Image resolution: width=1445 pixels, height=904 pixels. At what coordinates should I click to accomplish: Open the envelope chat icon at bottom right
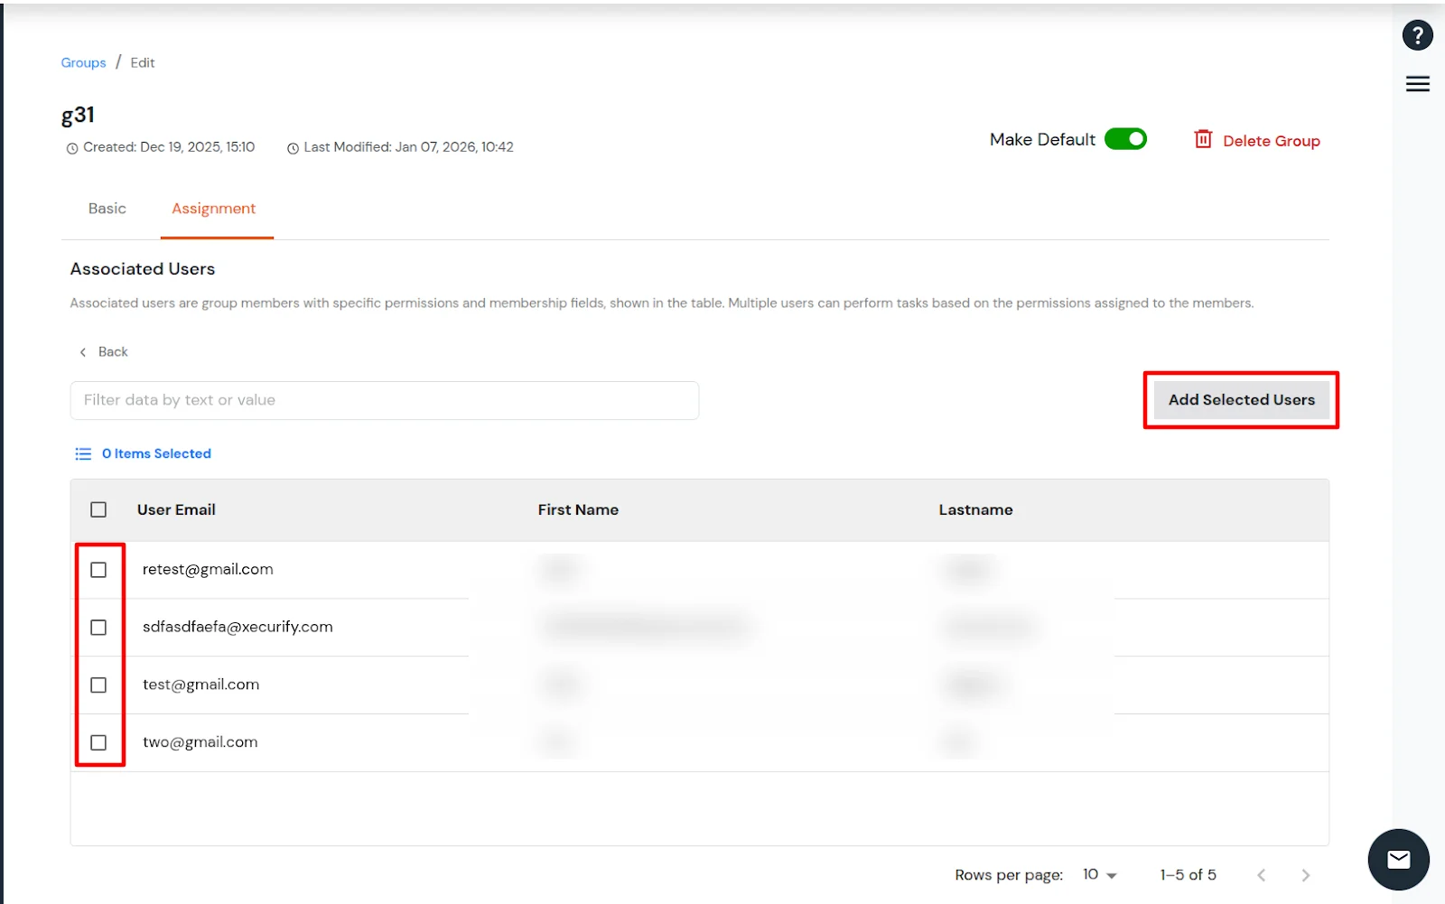1397,859
